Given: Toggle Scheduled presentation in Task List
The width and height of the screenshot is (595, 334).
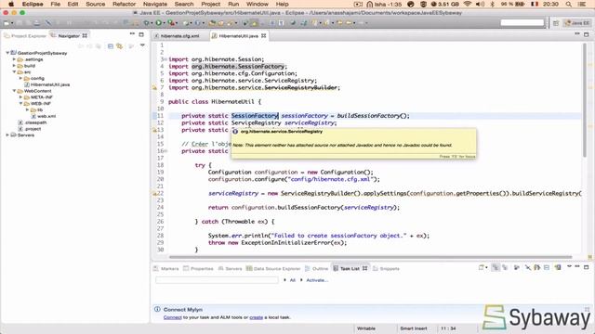Looking at the screenshot, I should [505, 268].
